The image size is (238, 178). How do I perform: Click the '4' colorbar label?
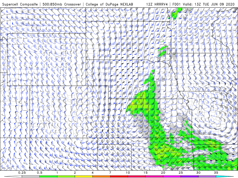(x=93, y=173)
